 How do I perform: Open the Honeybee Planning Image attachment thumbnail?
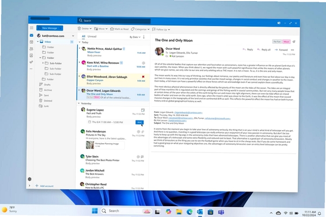(x=90, y=145)
